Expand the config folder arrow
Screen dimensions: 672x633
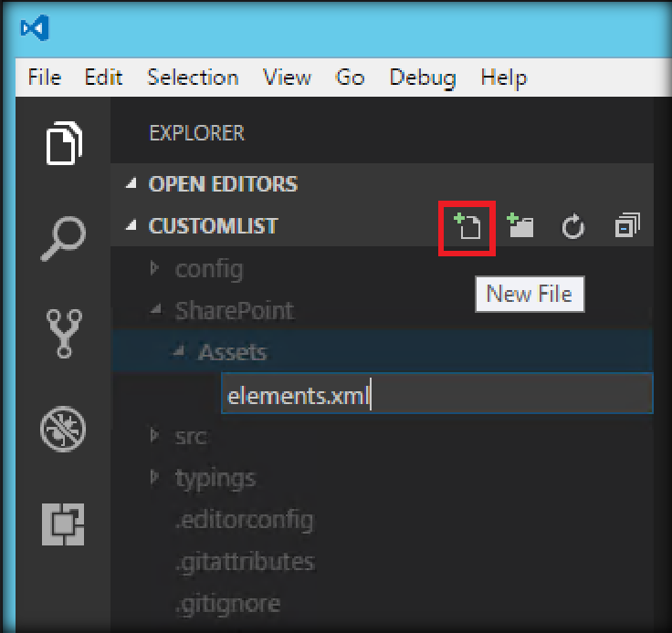point(154,268)
